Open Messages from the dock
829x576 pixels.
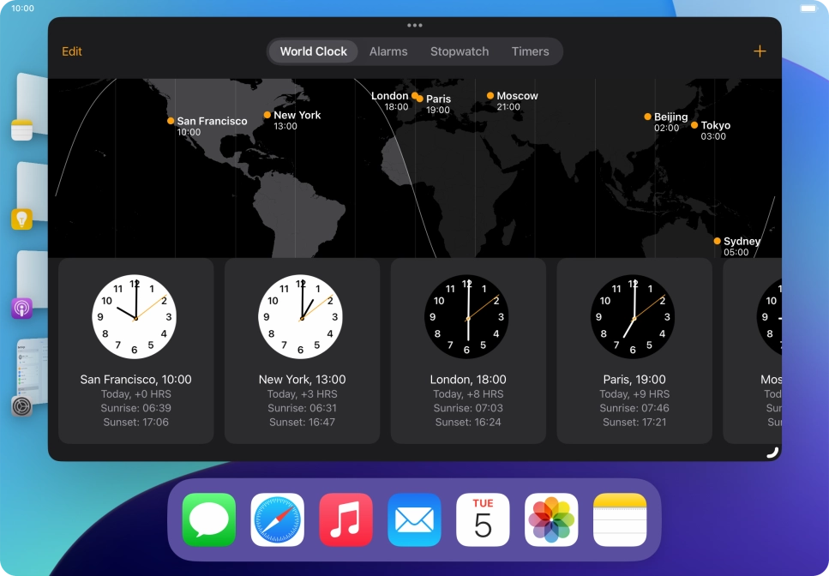tap(207, 519)
